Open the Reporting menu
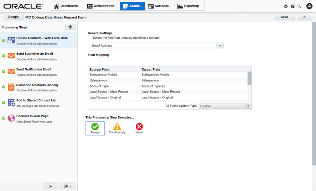 [x=189, y=6]
